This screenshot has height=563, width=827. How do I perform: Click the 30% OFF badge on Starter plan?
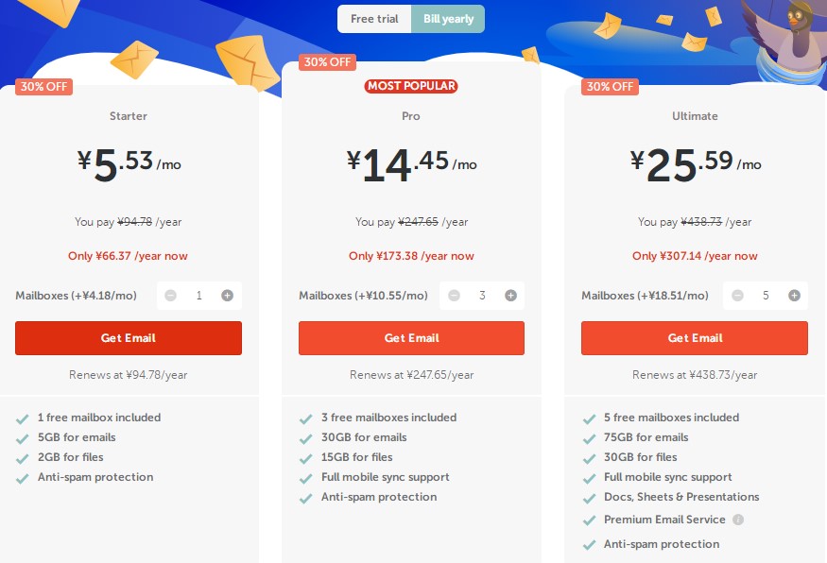click(43, 86)
